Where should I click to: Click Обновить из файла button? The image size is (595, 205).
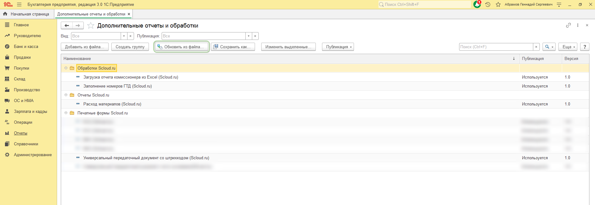(181, 47)
